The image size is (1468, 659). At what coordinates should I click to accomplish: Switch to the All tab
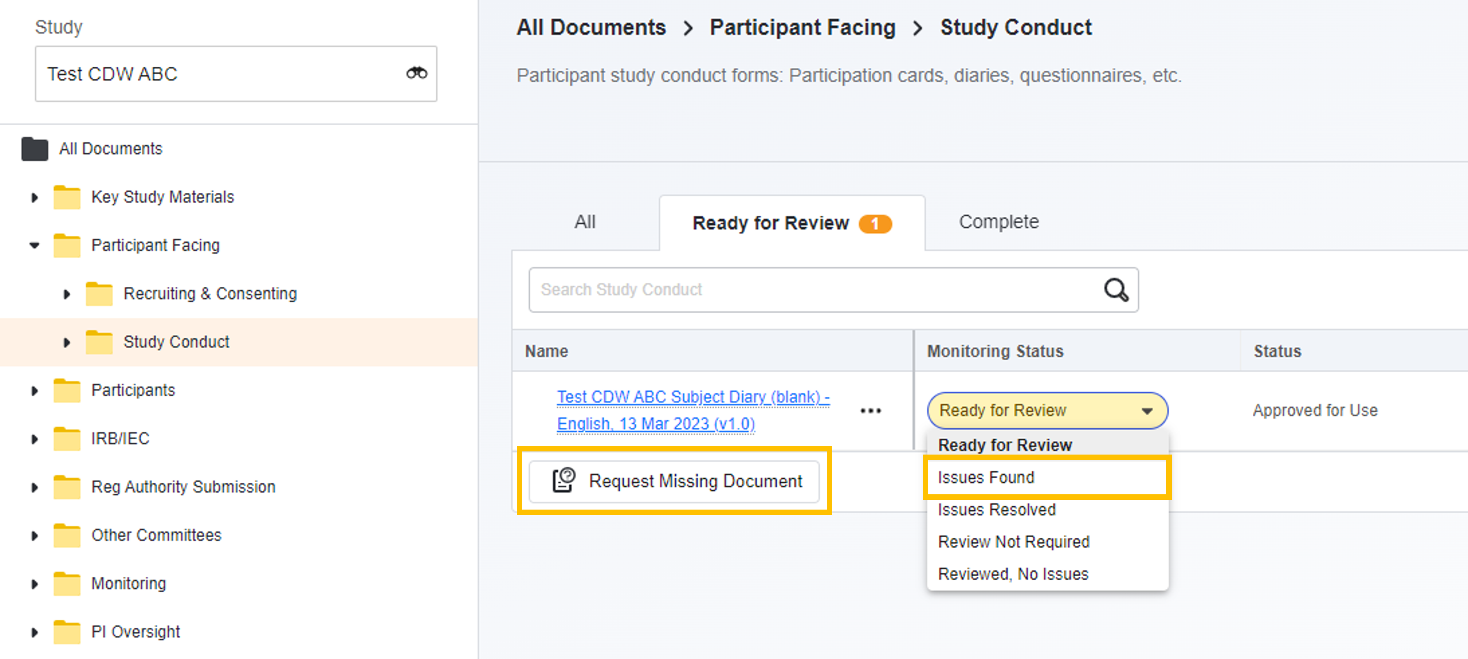(x=584, y=222)
